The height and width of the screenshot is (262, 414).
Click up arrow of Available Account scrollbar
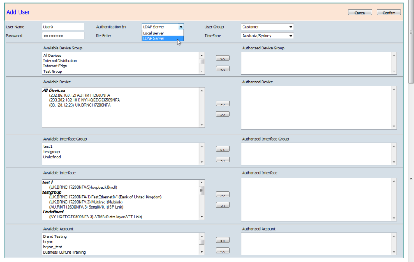[x=202, y=236]
